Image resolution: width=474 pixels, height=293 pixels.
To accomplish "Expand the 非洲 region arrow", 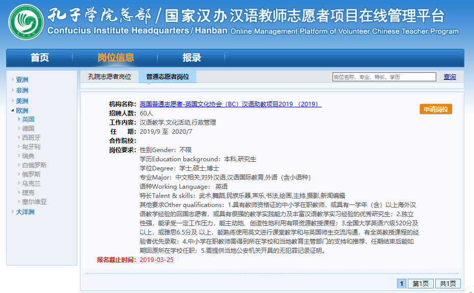I will 13,90.
